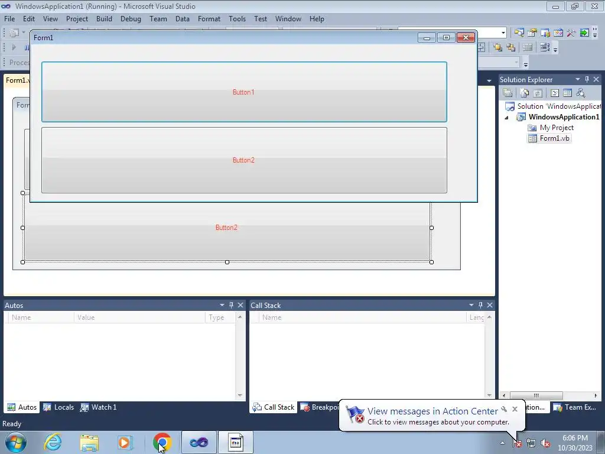Click the Windows Start orb
The width and height of the screenshot is (605, 454).
pos(16,442)
